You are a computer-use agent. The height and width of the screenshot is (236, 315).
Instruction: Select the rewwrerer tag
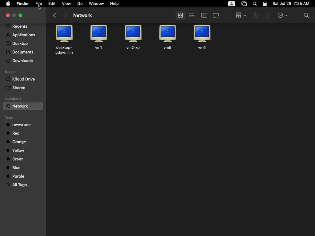point(23,125)
